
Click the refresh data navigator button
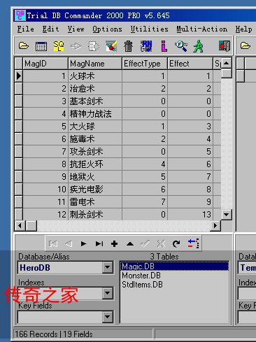(176, 244)
